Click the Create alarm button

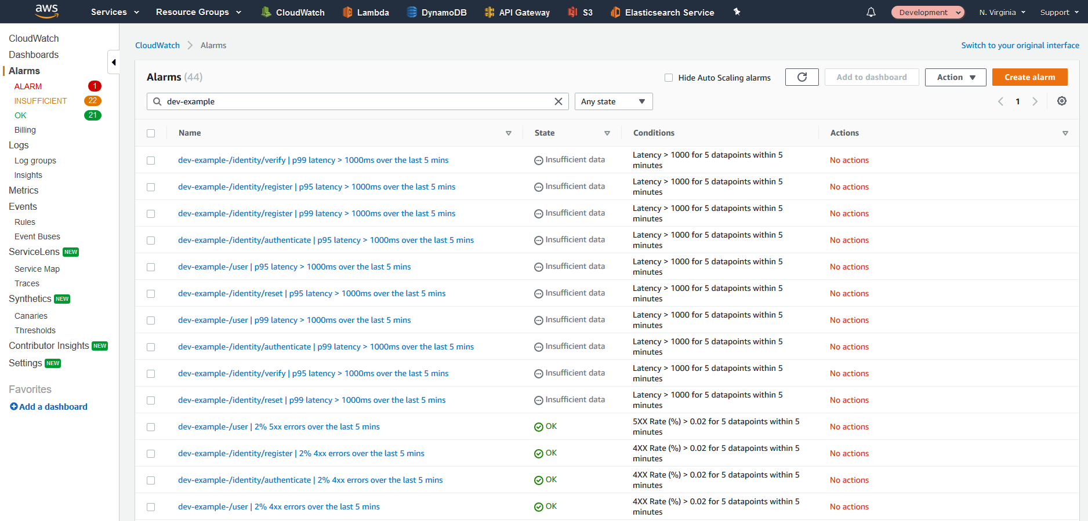(1029, 77)
